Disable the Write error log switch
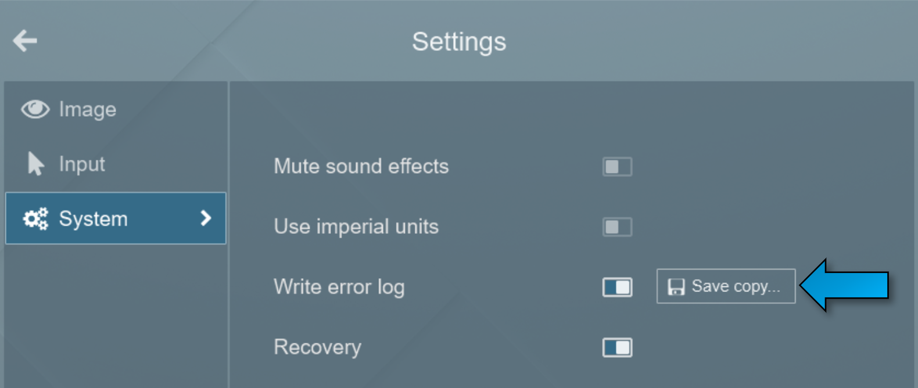The width and height of the screenshot is (918, 388). pos(616,287)
